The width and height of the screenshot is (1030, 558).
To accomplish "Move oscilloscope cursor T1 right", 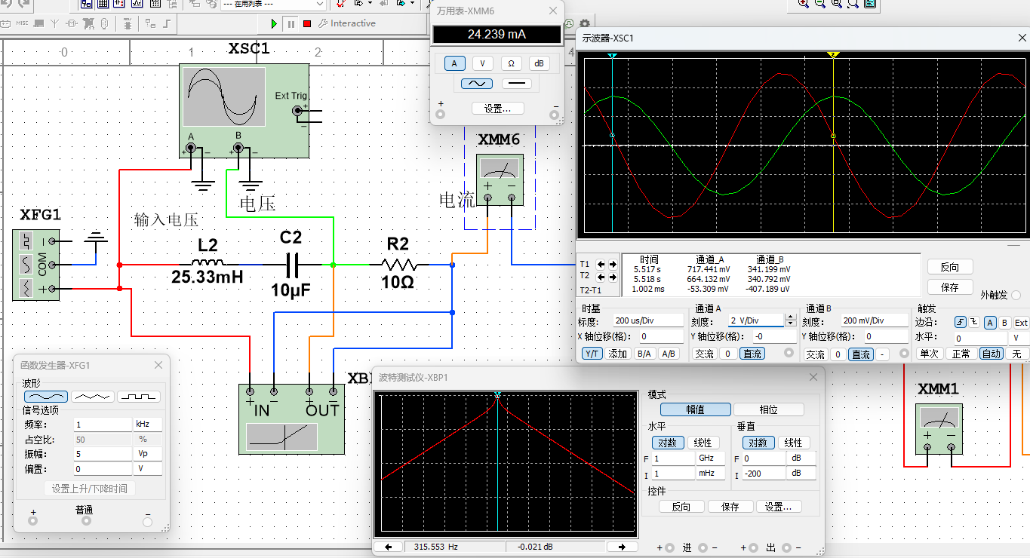I will point(612,264).
